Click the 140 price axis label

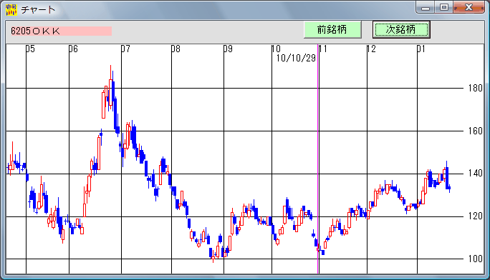[x=475, y=173]
